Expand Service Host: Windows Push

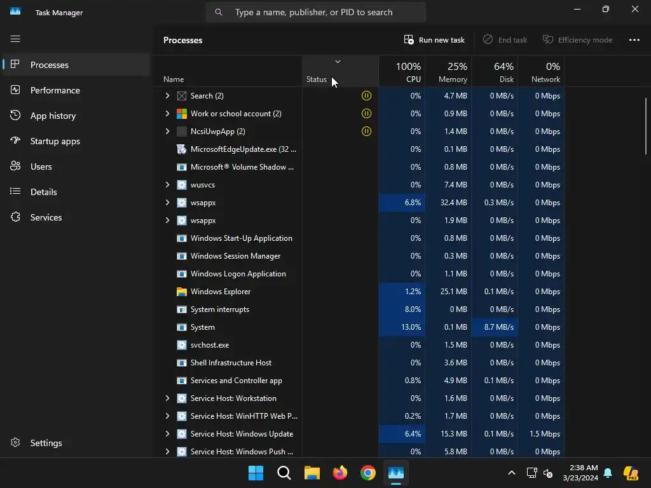pos(167,452)
